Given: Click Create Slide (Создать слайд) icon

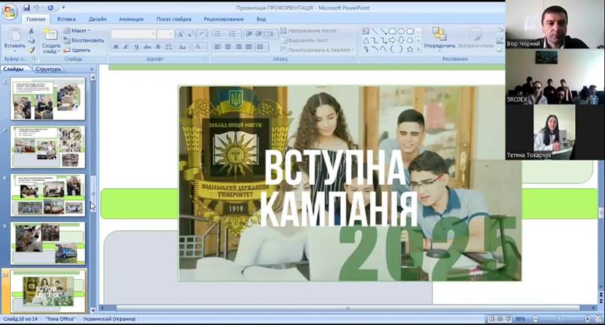Looking at the screenshot, I should pos(50,40).
